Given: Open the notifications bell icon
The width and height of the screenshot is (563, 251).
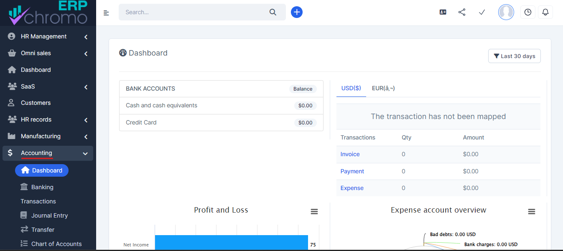Looking at the screenshot, I should click(x=545, y=12).
